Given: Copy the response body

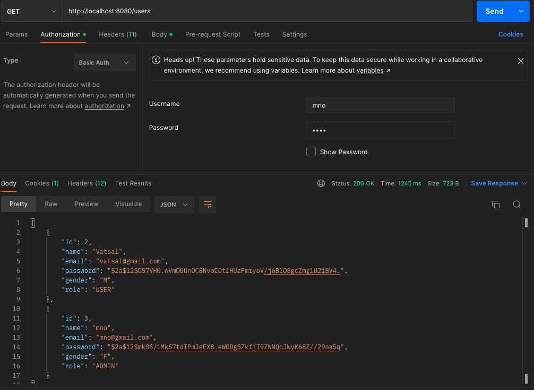Looking at the screenshot, I should (x=496, y=204).
